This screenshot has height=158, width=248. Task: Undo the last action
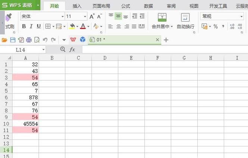tap(45, 40)
